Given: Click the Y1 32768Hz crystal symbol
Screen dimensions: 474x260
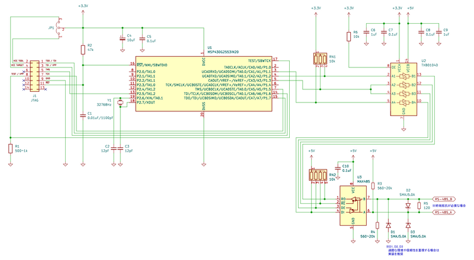Looking at the screenshot, I should 120,102.
